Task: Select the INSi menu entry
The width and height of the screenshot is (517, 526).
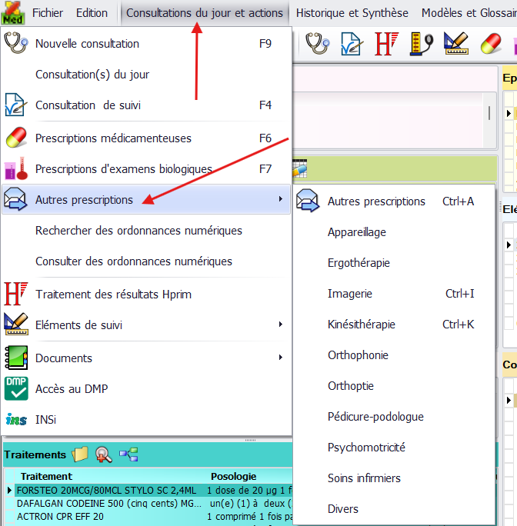Action: (146, 420)
